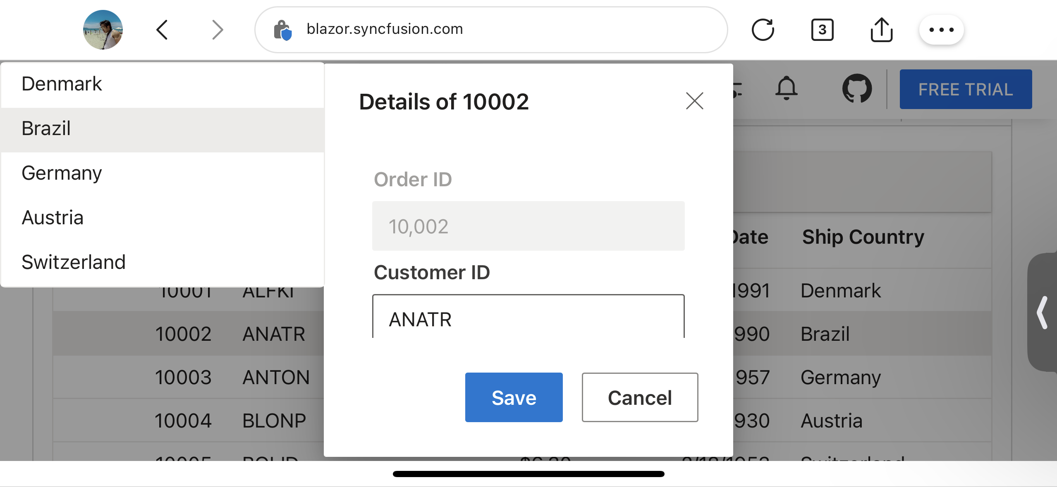
Task: Select Denmark from the country list
Action: click(x=162, y=84)
